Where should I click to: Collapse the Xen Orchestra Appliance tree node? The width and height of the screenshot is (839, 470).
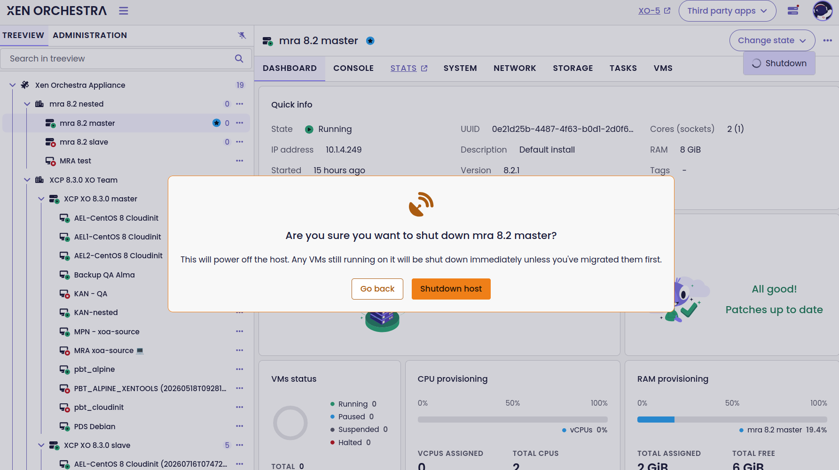[13, 85]
